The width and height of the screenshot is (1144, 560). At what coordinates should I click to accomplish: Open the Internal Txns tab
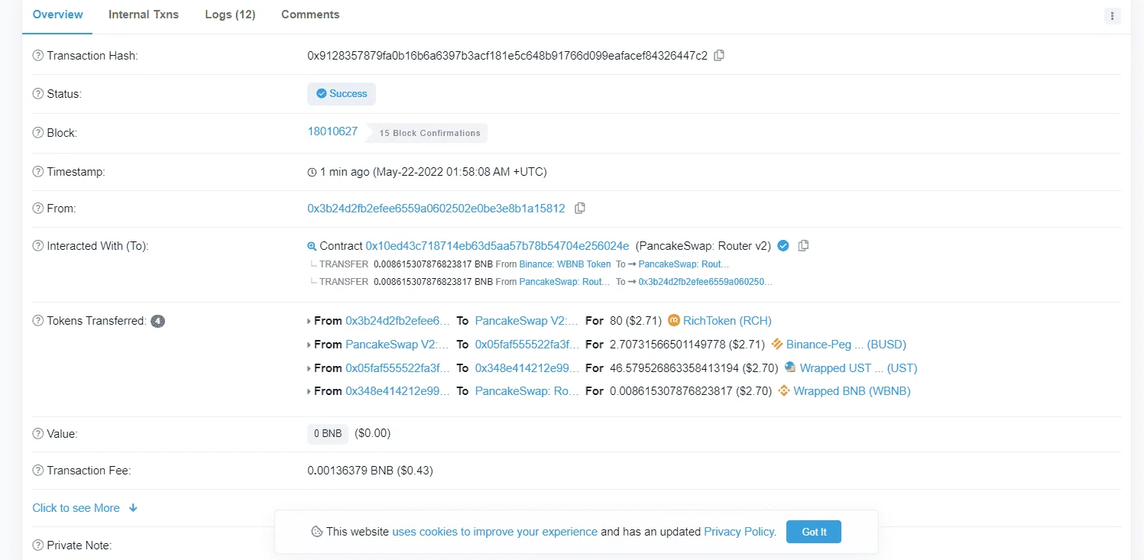point(144,15)
